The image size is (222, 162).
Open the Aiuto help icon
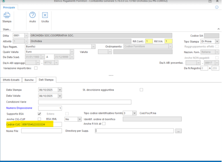pyautogui.click(x=33, y=15)
